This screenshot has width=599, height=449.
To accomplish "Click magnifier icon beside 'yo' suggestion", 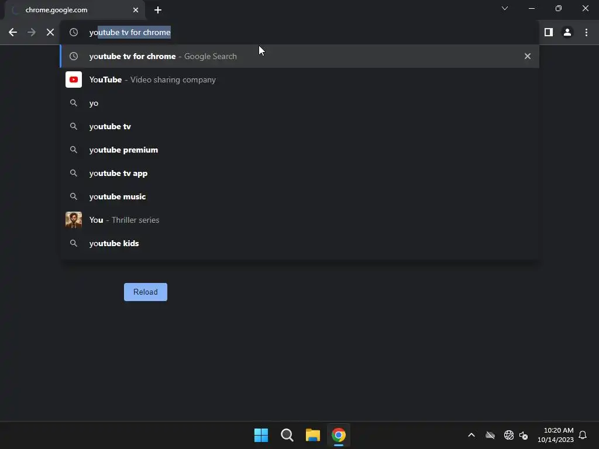I will tap(74, 103).
